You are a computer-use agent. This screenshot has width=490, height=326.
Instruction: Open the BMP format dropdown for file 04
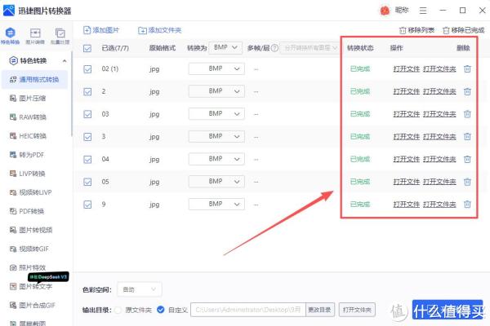[216, 159]
